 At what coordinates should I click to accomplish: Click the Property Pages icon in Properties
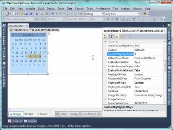pos(128,36)
